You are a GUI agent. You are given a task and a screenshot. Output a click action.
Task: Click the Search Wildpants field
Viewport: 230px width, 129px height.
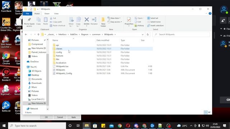pos(181,34)
